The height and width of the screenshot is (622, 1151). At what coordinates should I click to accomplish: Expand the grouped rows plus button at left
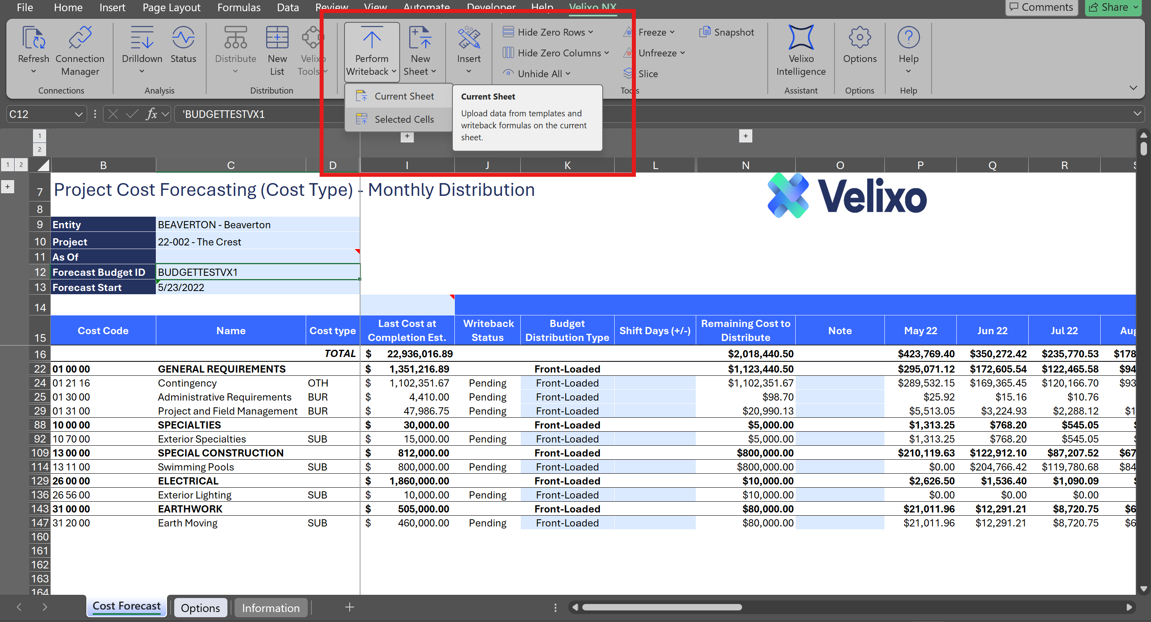(8, 186)
